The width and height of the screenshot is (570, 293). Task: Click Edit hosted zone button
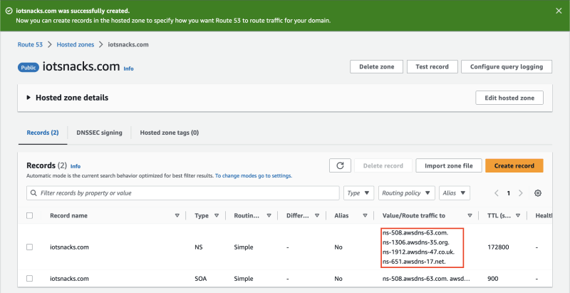click(509, 98)
